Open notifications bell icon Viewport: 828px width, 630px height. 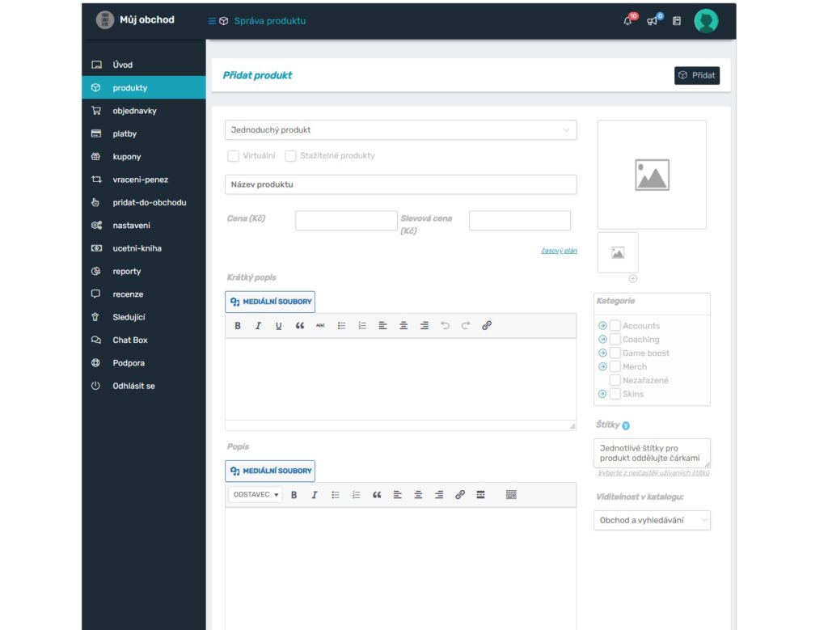point(627,21)
